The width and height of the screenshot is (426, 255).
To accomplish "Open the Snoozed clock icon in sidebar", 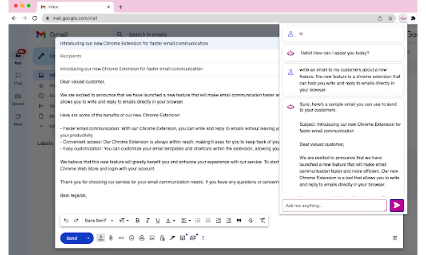I will (41, 96).
